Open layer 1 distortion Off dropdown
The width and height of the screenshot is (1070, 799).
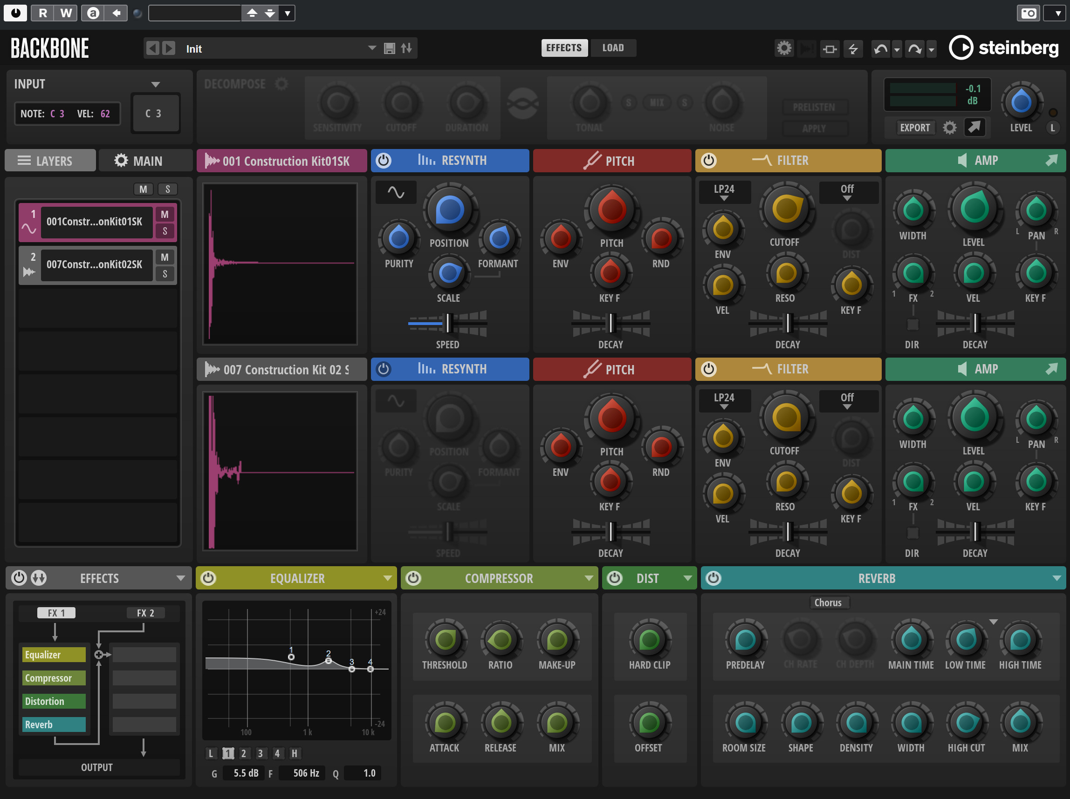(848, 192)
